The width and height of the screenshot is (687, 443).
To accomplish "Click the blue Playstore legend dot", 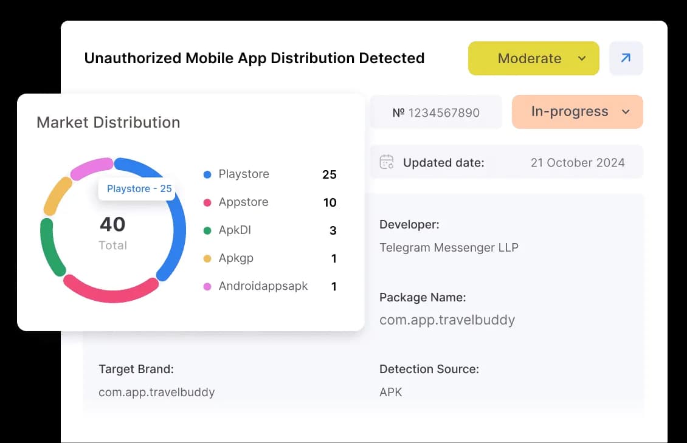I will tap(207, 174).
